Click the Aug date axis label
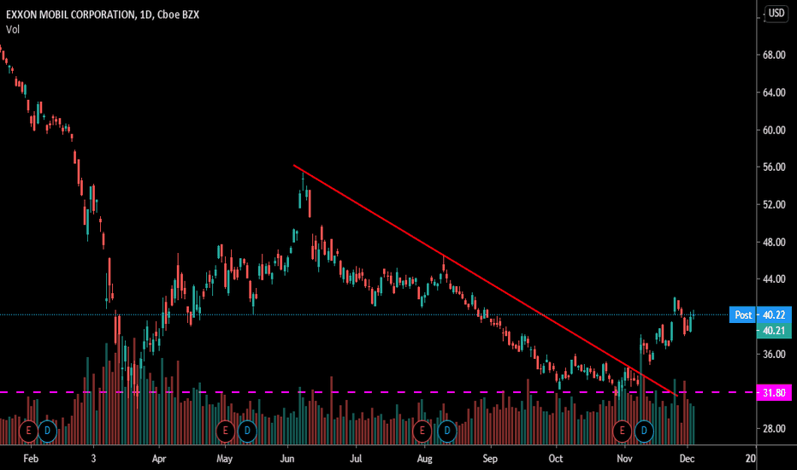This screenshot has width=797, height=470. [424, 458]
